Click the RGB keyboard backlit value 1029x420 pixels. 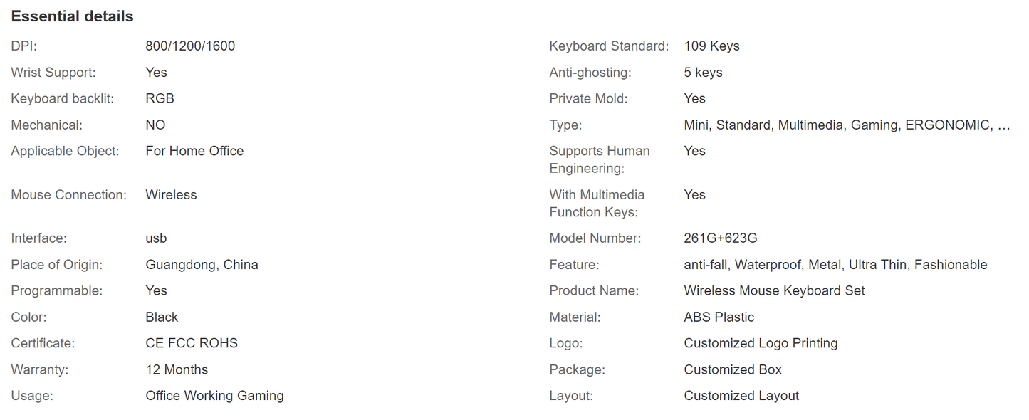click(160, 99)
